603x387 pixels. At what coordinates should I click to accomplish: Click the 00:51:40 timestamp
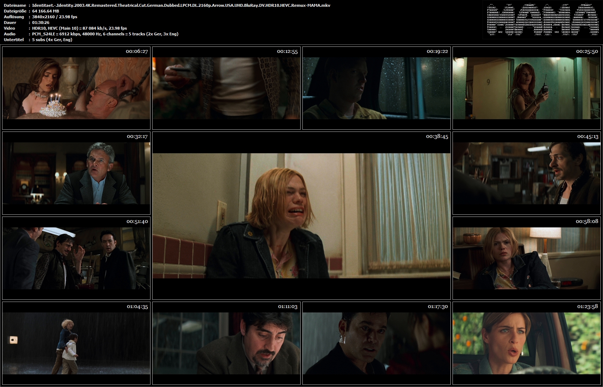[137, 222]
